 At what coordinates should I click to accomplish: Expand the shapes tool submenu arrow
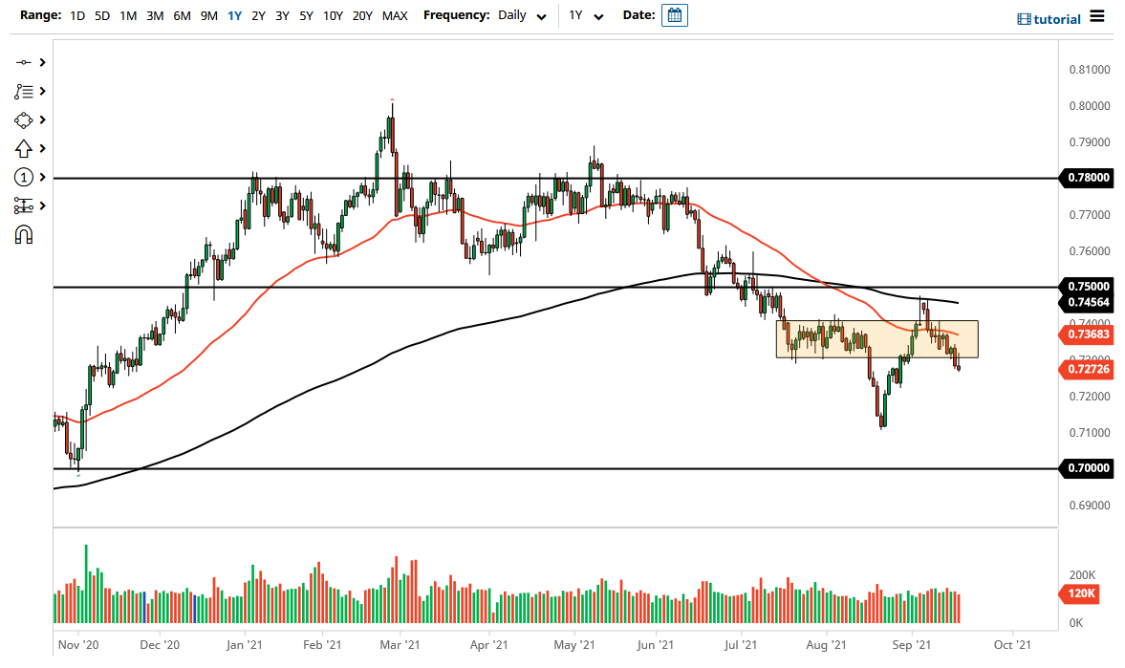43,119
